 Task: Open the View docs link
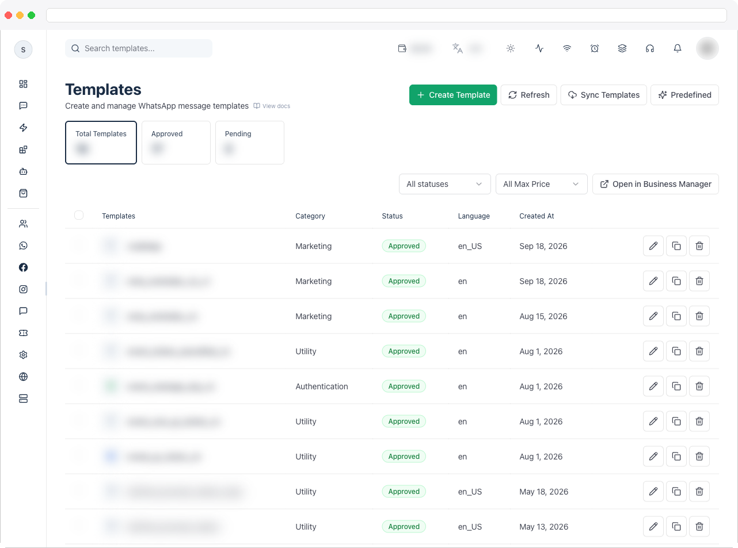point(272,106)
